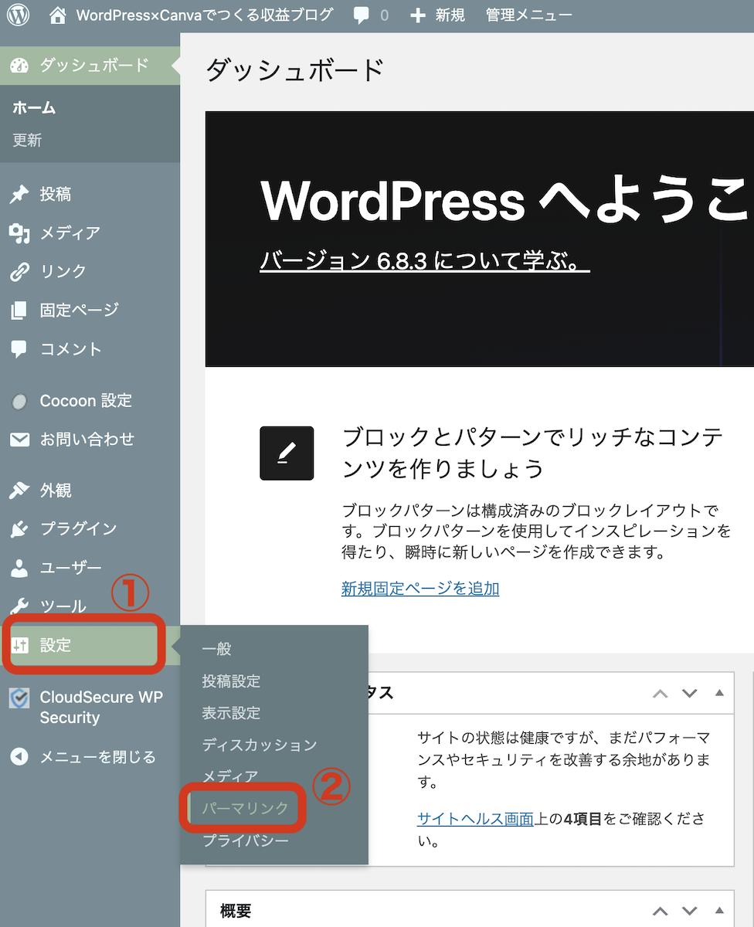The height and width of the screenshot is (927, 754).
Task: Select パーマリンク in the settings submenu
Action: 243,807
